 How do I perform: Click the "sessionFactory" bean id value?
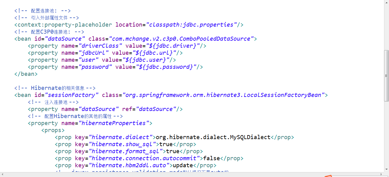[x=71, y=95]
